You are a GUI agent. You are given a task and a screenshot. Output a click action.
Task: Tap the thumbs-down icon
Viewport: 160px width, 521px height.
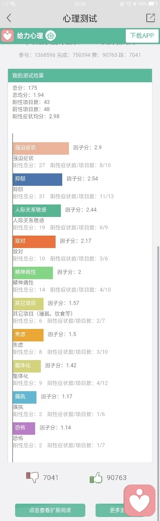point(32,477)
